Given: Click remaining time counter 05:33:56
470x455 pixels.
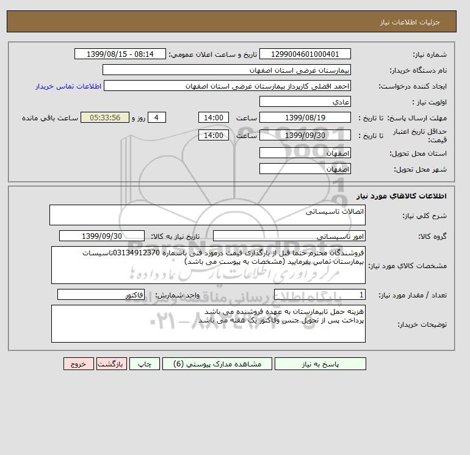Looking at the screenshot, I should pyautogui.click(x=105, y=118).
